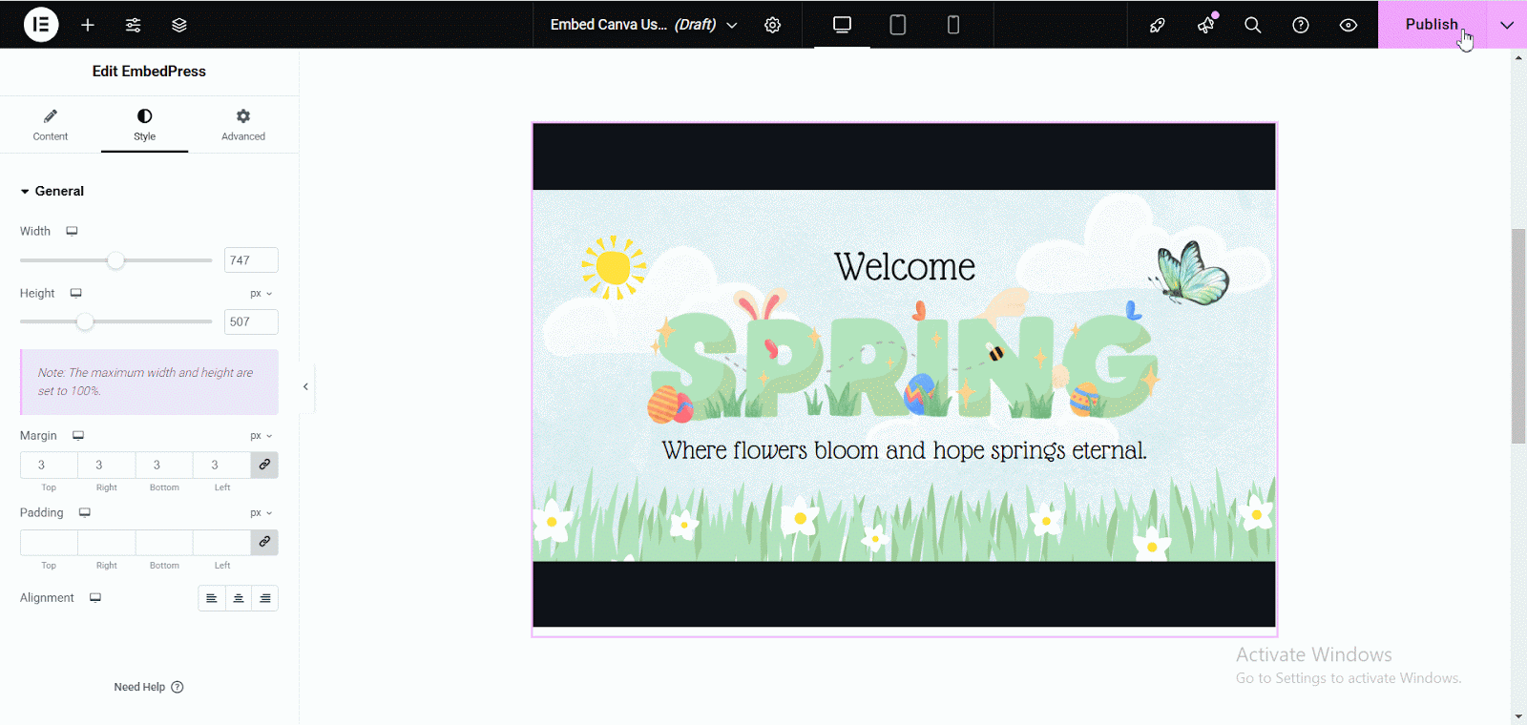Switch to desktop device view
1527x725 pixels.
pos(842,25)
